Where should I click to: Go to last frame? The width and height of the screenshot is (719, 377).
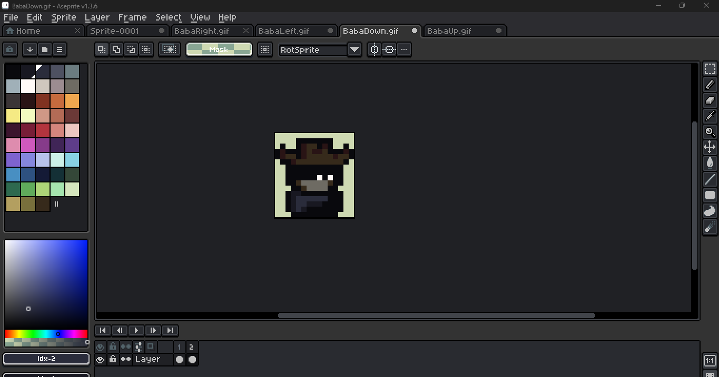170,330
